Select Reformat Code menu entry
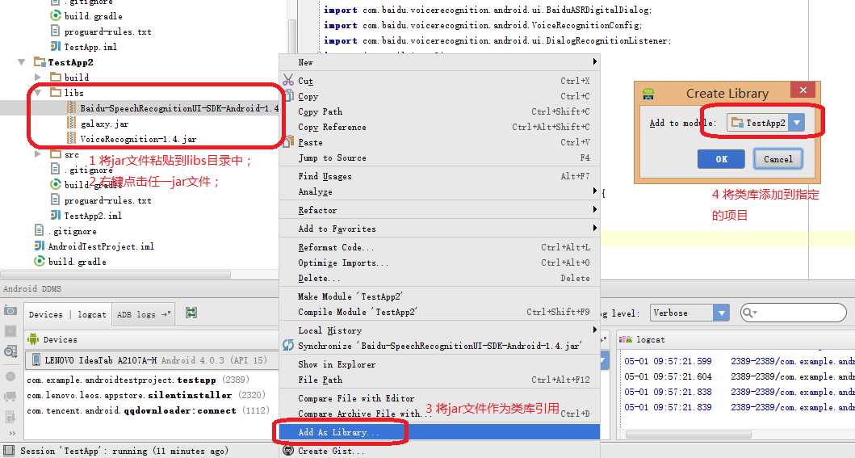 click(439, 247)
